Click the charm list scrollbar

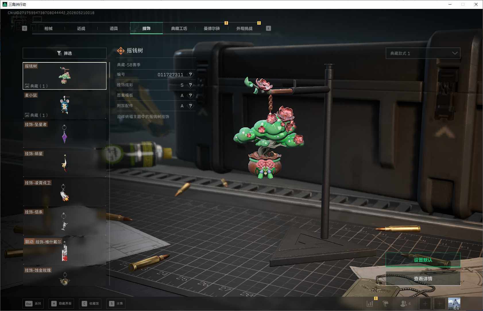pyautogui.click(x=109, y=70)
